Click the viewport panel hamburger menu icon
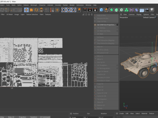 coord(121,14)
